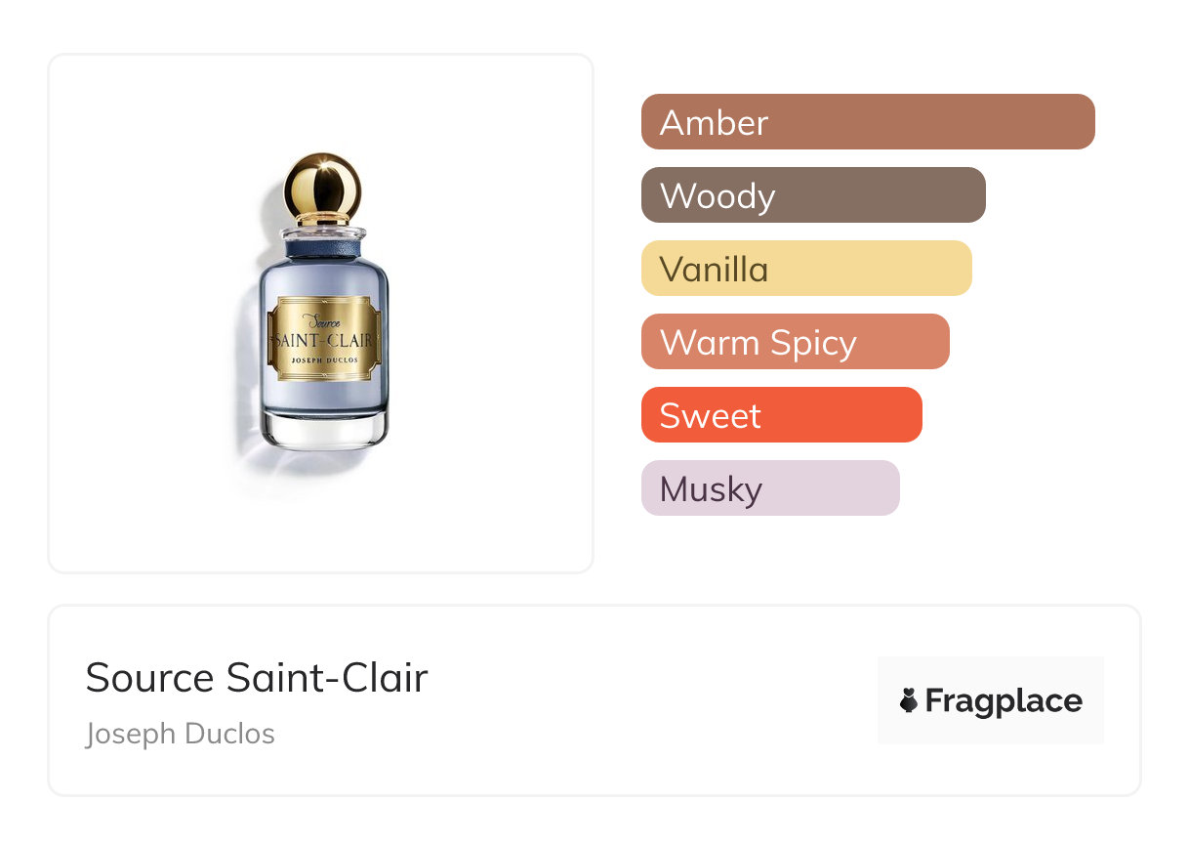Pick the Warm Spicy accord bar
Screen dimensions: 1189x844
pyautogui.click(x=795, y=342)
